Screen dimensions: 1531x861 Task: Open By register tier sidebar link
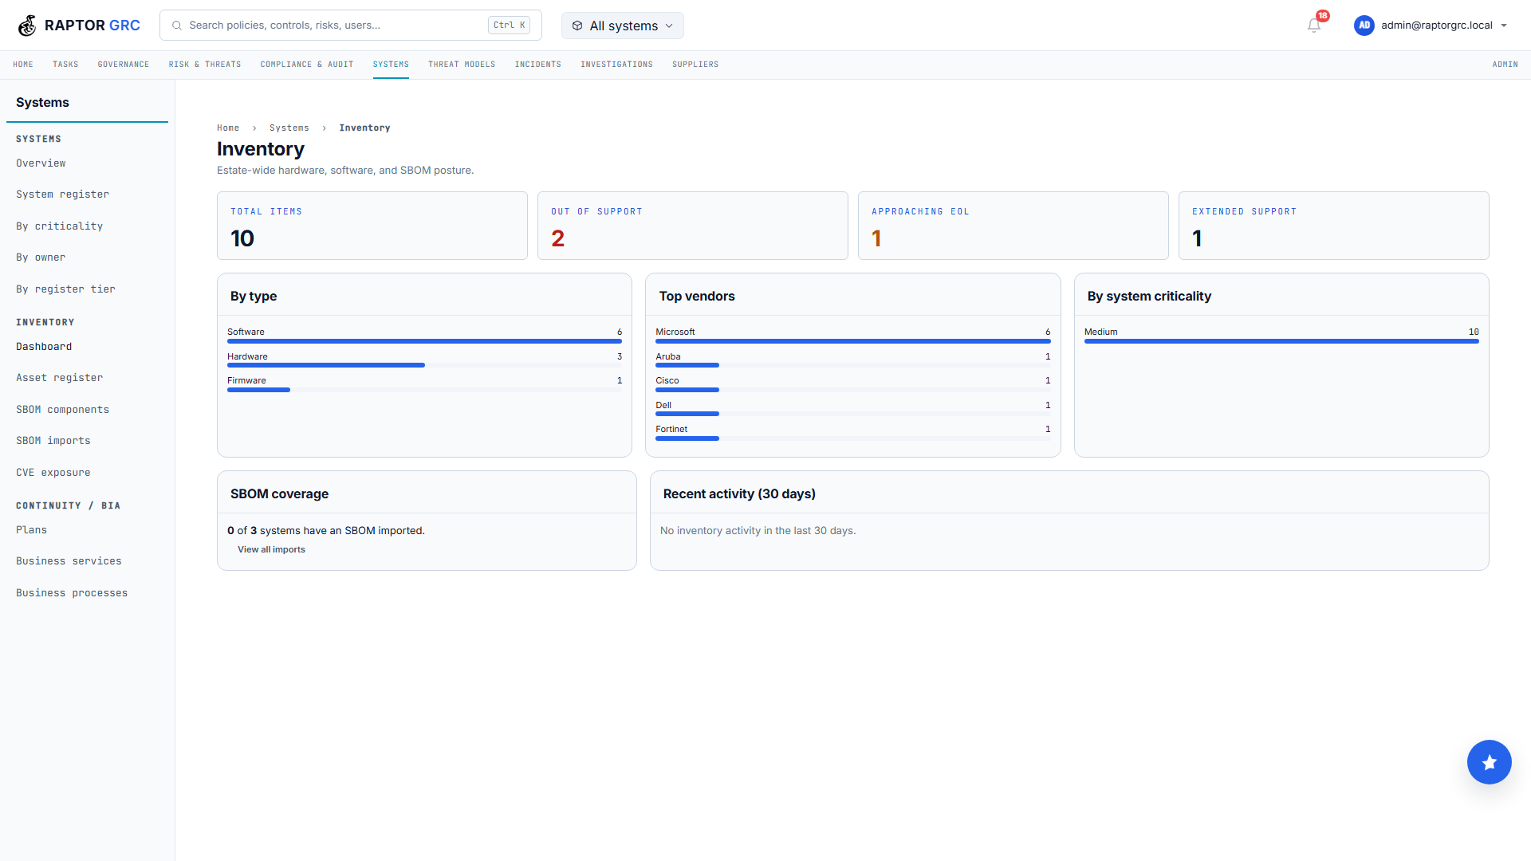coord(65,289)
